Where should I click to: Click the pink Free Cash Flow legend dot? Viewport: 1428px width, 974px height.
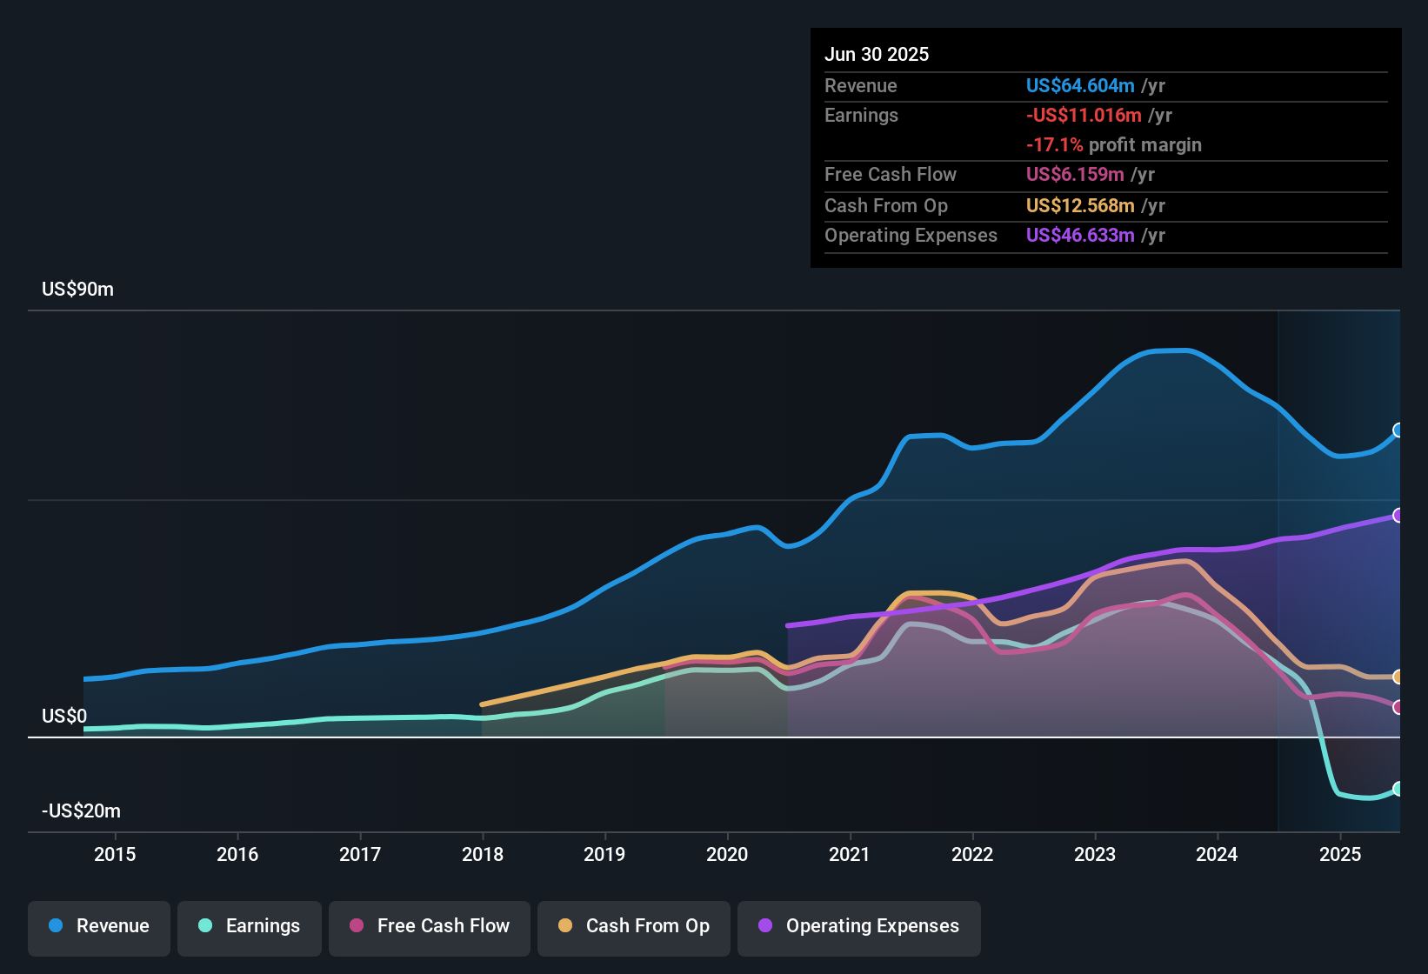coord(357,926)
